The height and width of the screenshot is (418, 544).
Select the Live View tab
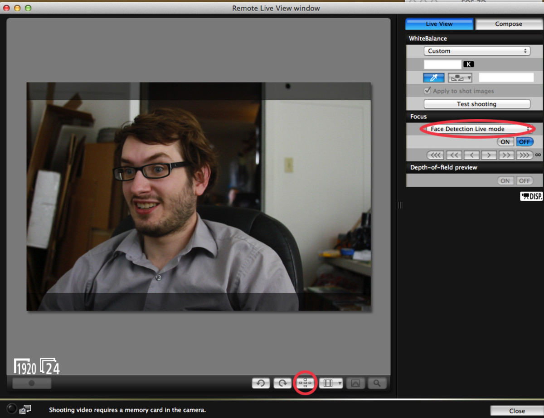coord(439,24)
